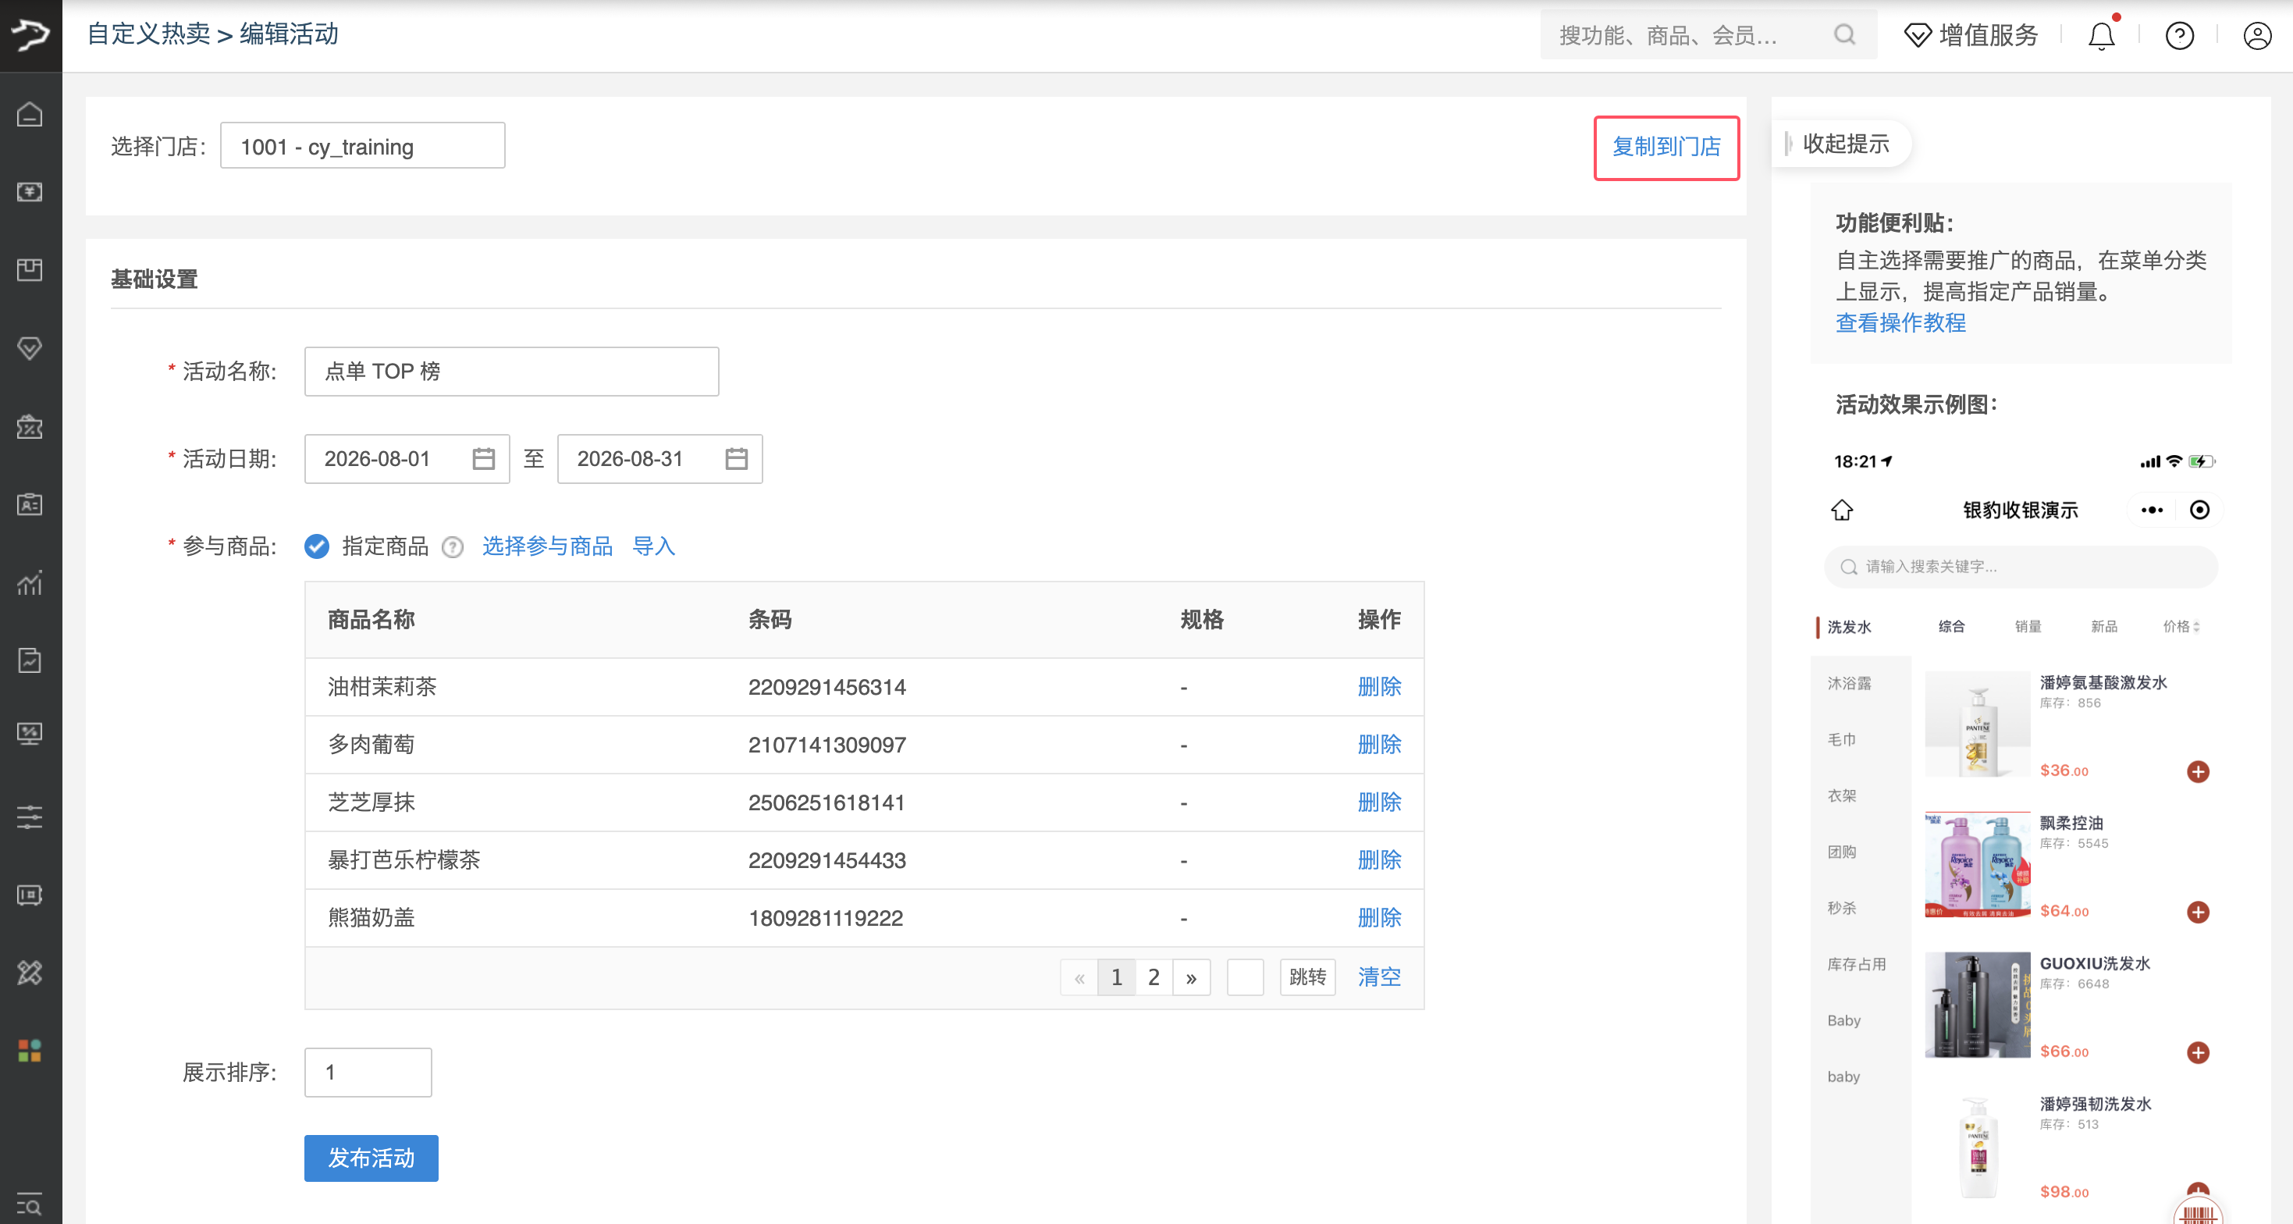Click the end date field 2026-08-31
Screen dimensions: 2293x1224
(659, 458)
